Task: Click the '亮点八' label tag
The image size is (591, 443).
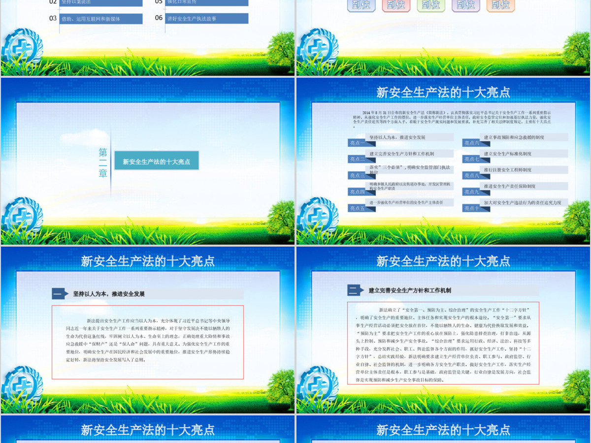Action: [476, 176]
